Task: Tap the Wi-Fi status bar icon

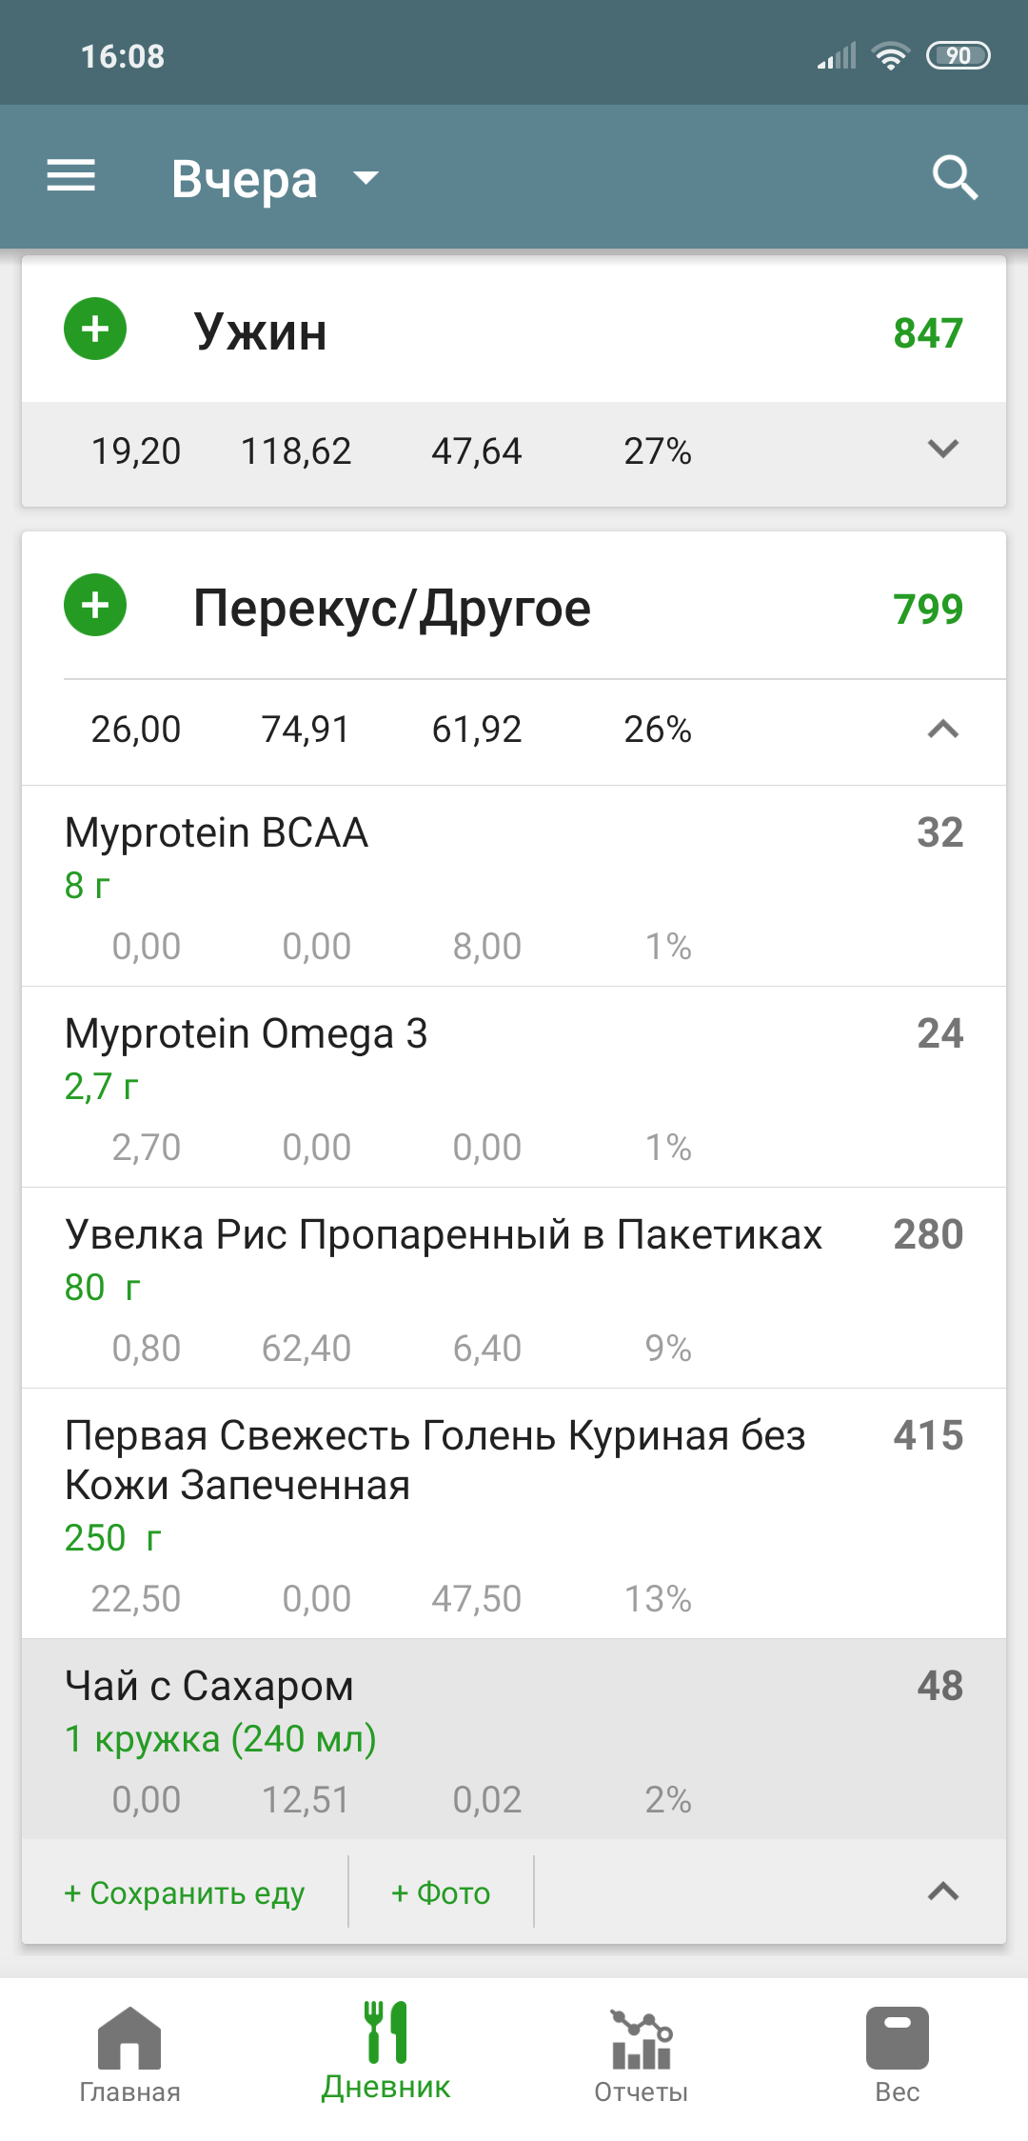Action: (891, 56)
